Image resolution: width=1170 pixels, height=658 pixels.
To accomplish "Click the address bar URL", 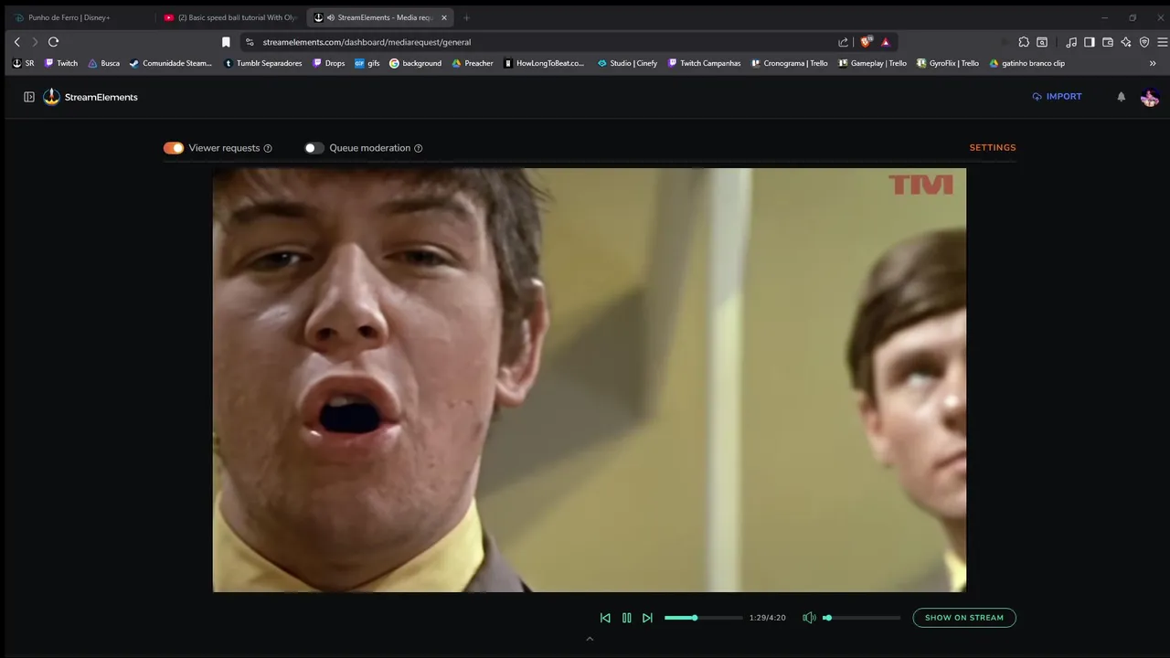I will pos(367,42).
